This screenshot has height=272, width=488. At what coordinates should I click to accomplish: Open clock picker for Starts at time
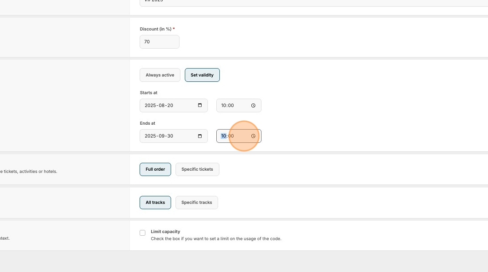click(253, 106)
